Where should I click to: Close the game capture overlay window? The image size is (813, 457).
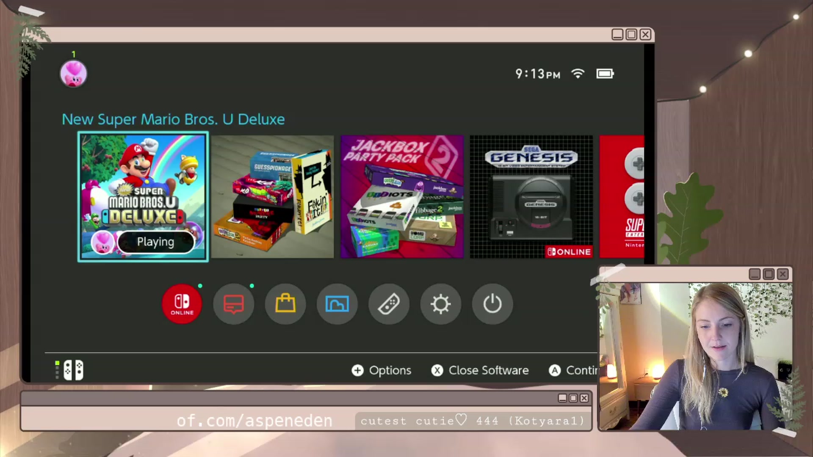pos(645,35)
